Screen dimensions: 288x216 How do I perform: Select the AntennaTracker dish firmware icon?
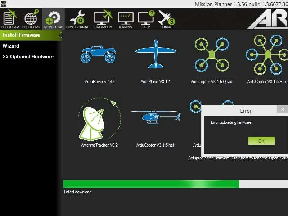[x=99, y=120]
